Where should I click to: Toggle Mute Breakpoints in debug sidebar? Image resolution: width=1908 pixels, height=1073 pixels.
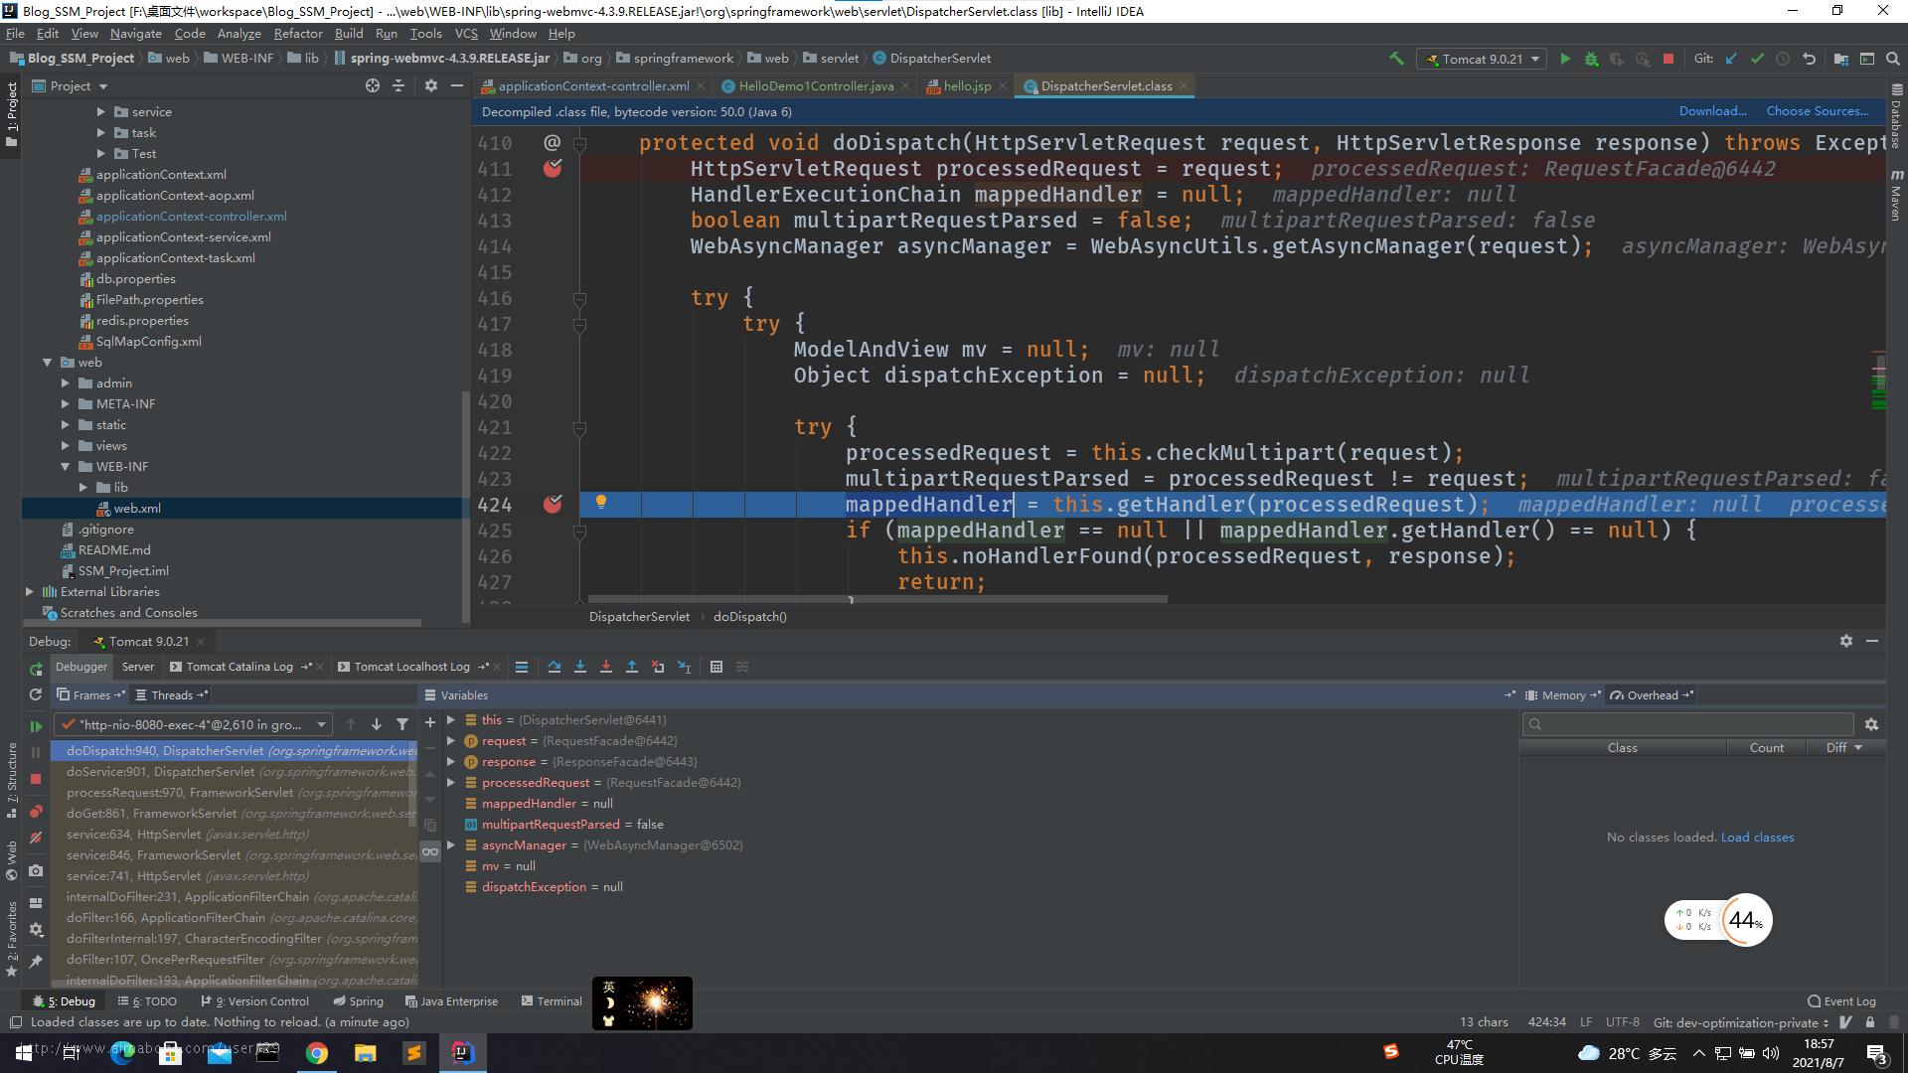[x=36, y=838]
